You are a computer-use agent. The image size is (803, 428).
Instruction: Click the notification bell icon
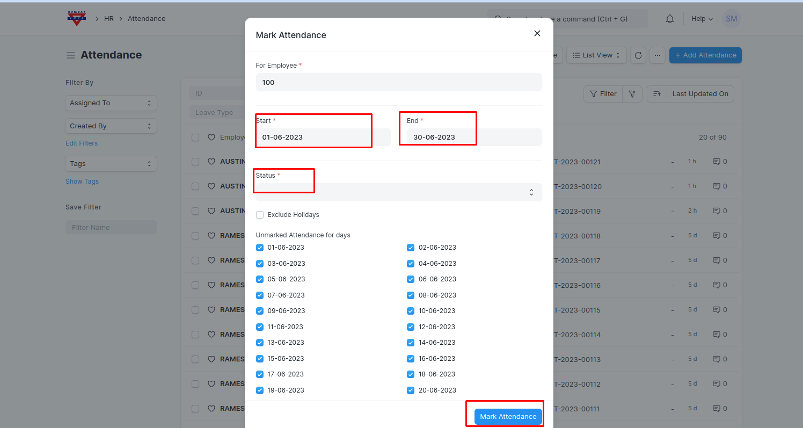tap(670, 19)
